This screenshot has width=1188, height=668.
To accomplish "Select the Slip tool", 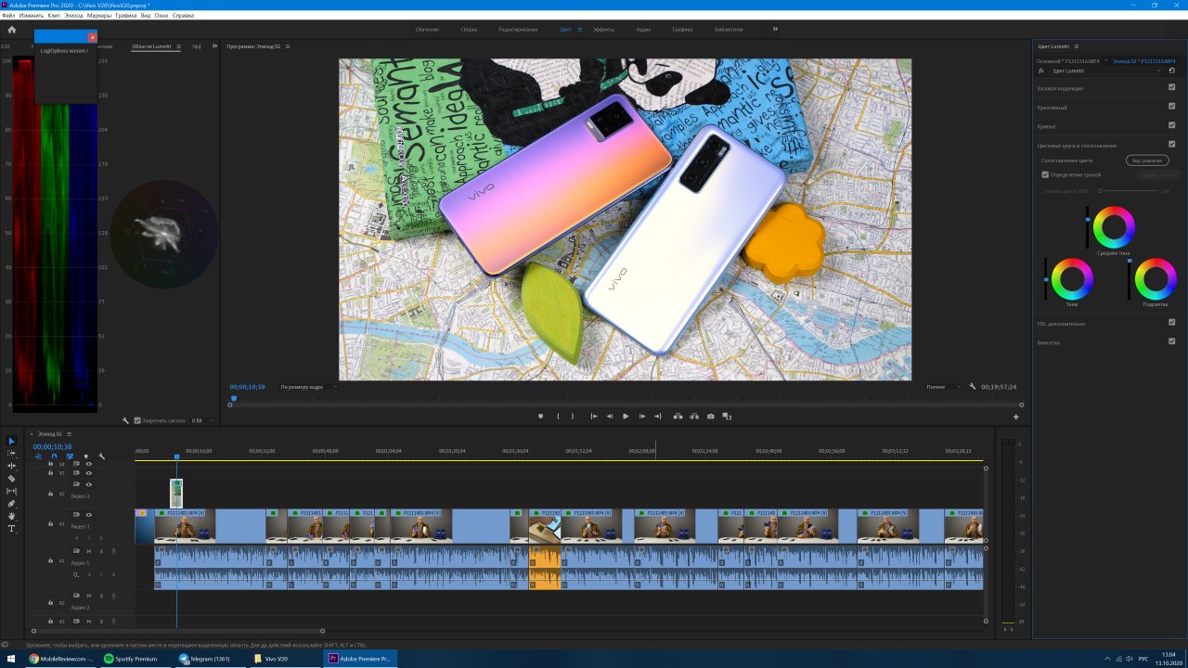I will [12, 491].
